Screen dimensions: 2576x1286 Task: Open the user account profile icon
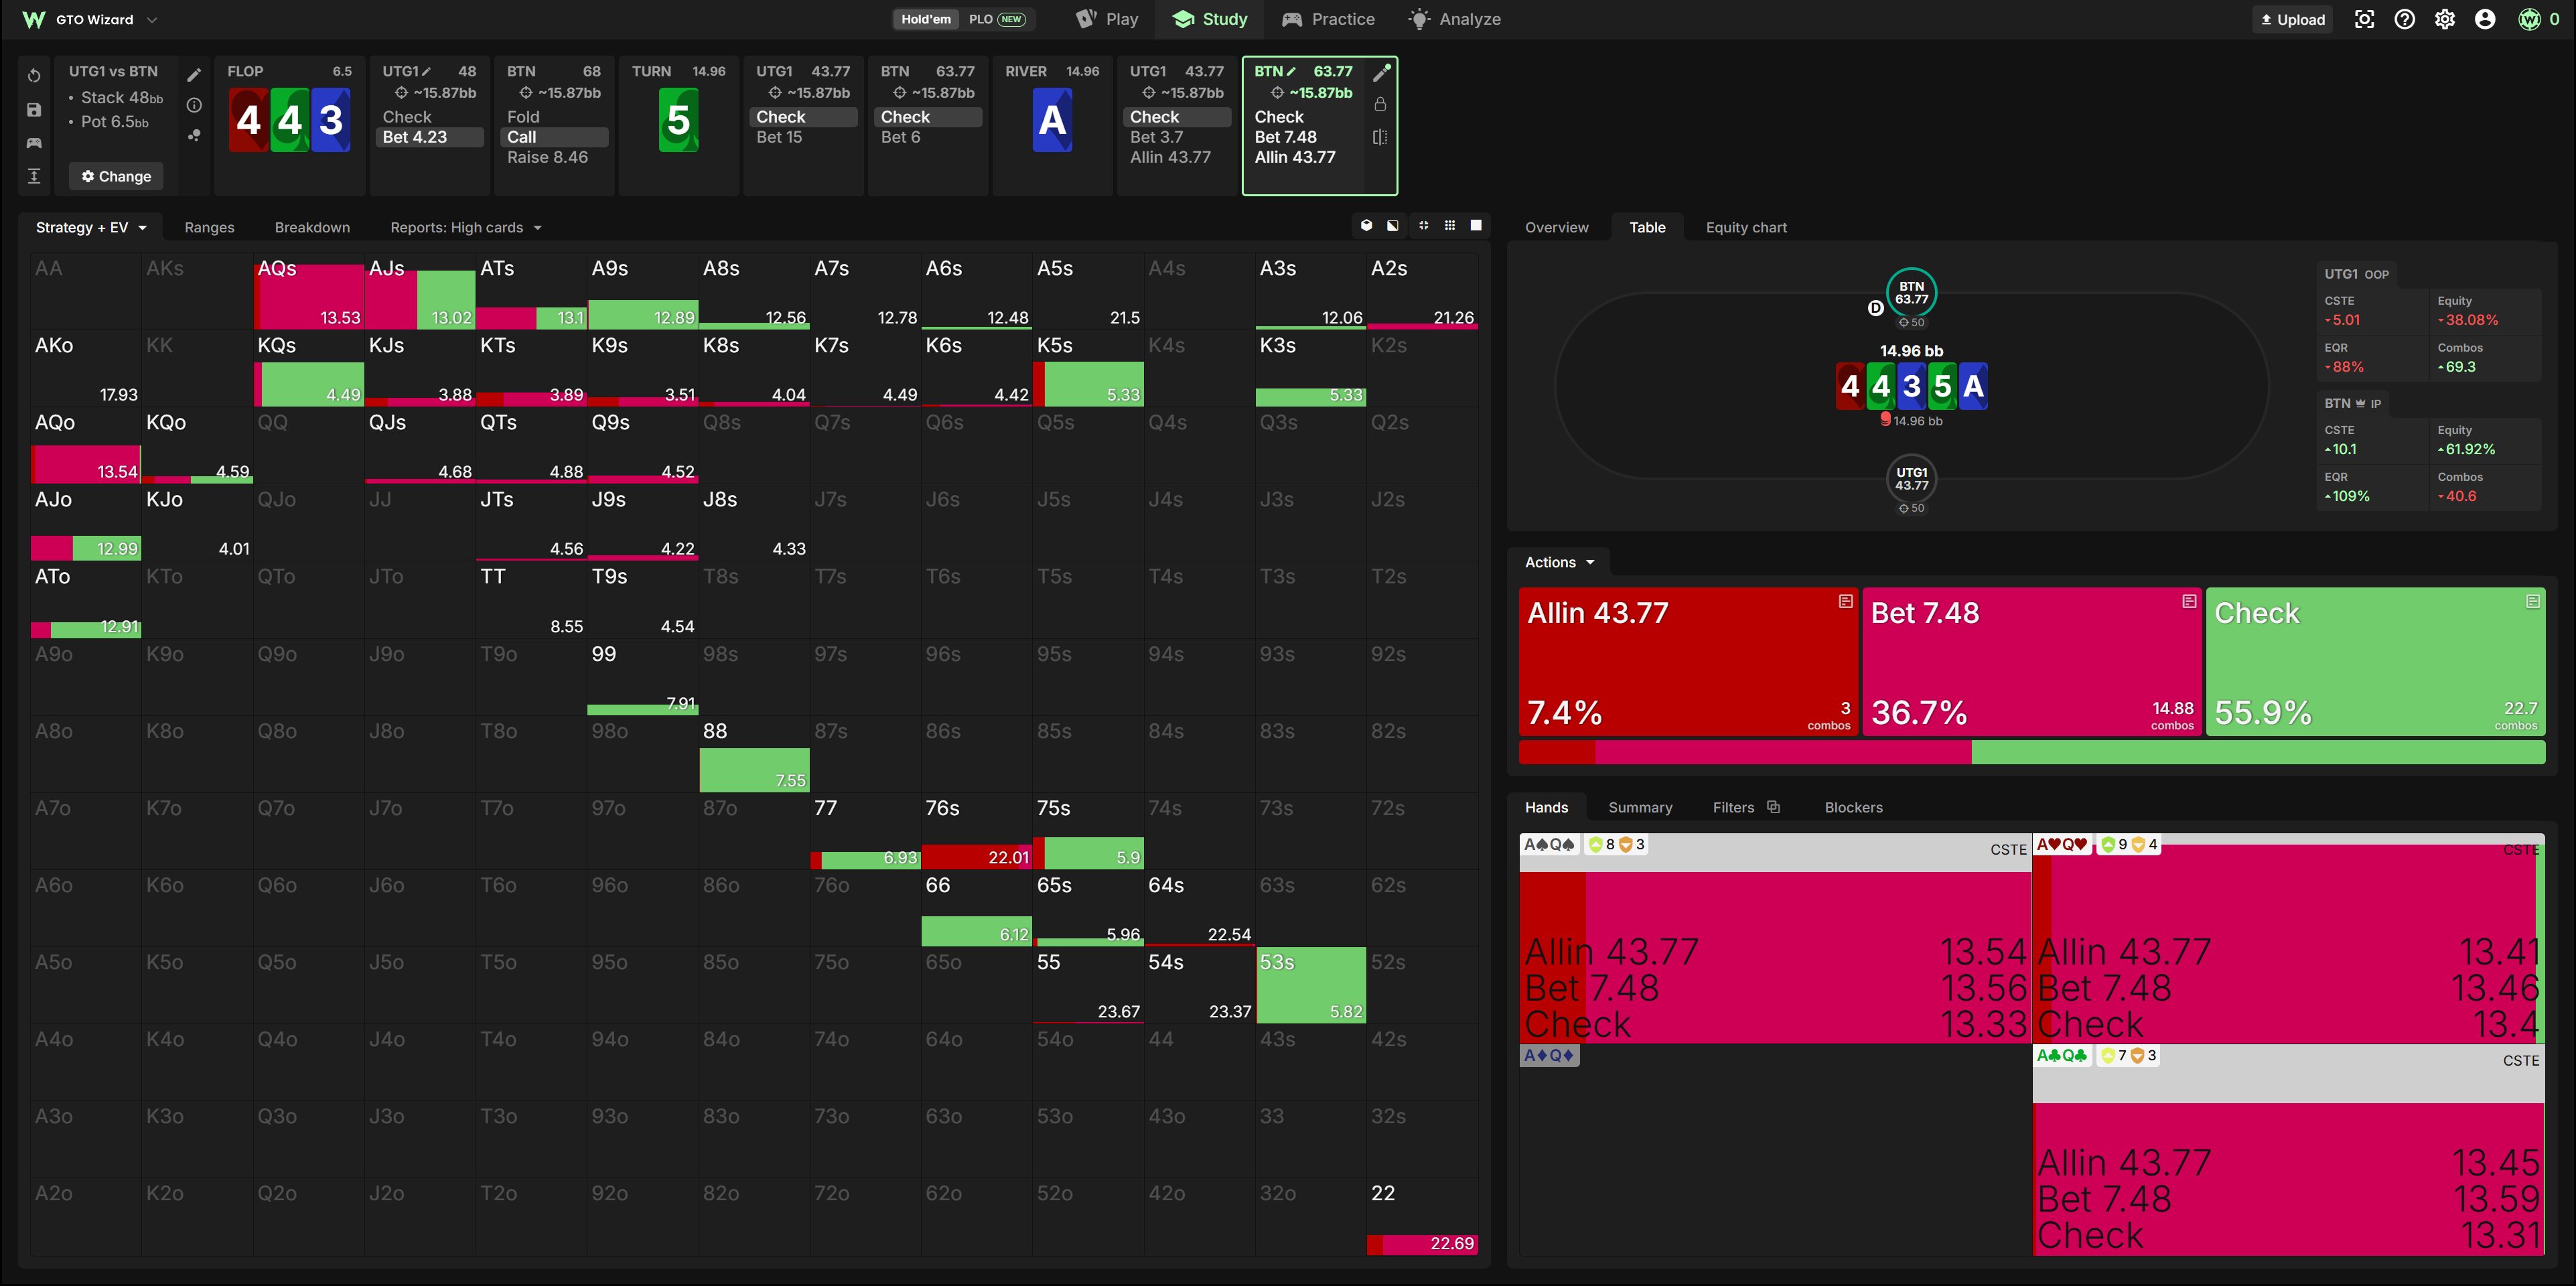tap(2484, 19)
